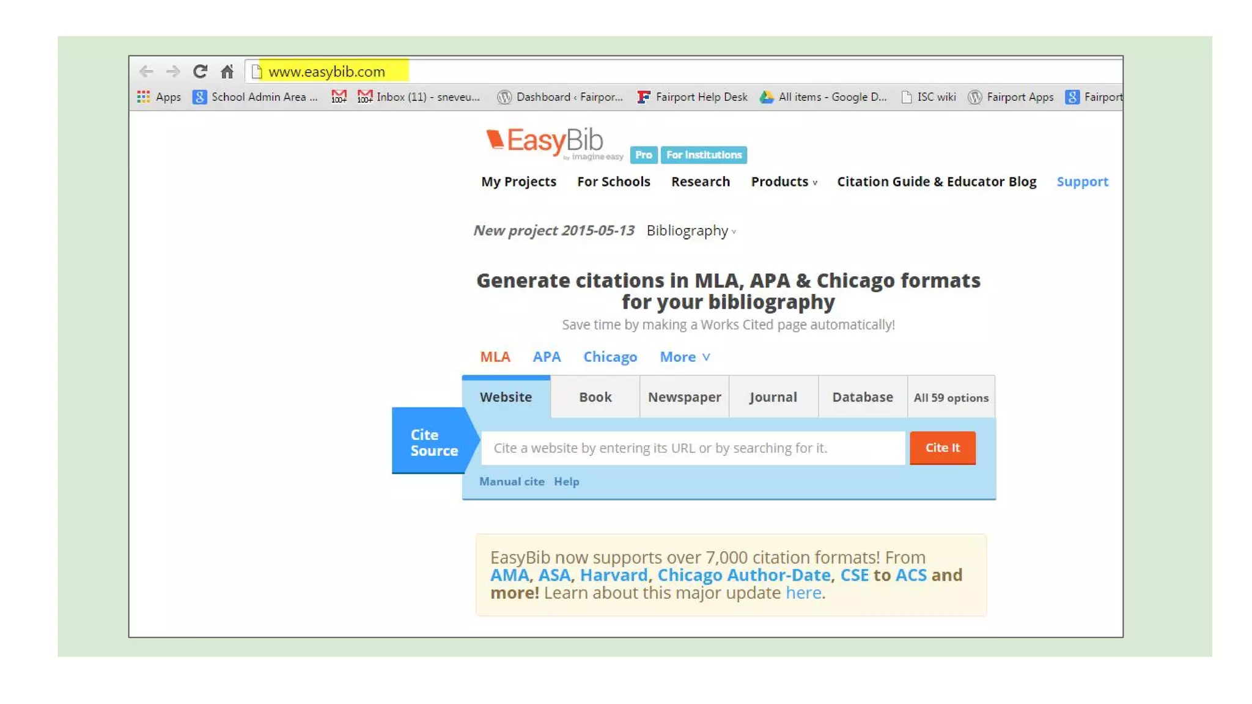The width and height of the screenshot is (1252, 704).
Task: Click the For Institutions badge
Action: pyautogui.click(x=704, y=155)
